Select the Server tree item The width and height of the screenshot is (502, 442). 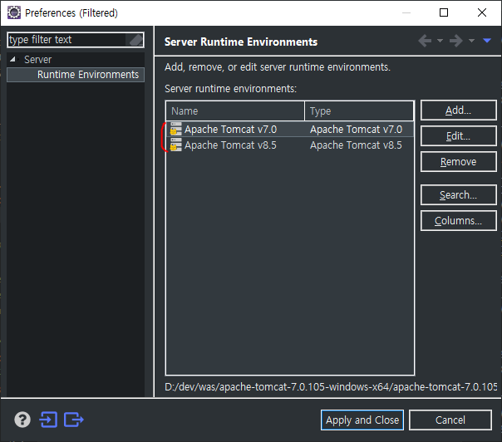coord(37,60)
